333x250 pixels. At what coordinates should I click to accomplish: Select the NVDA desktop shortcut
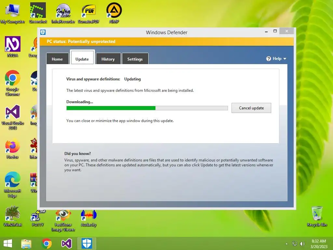13,47
